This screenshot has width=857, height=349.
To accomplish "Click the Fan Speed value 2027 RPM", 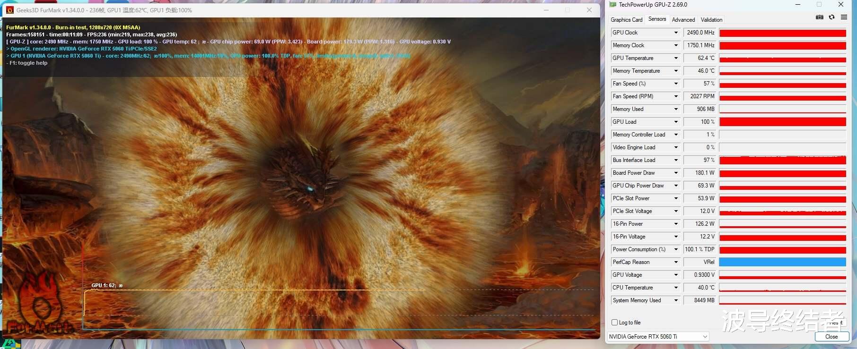I will click(x=700, y=96).
